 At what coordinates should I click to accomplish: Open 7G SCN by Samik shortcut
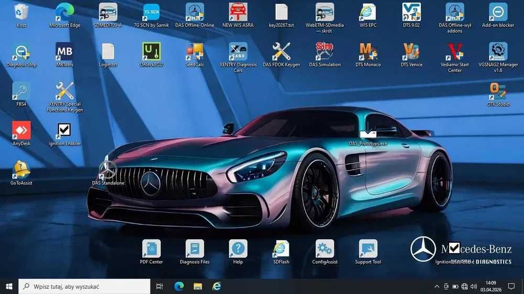(x=151, y=12)
